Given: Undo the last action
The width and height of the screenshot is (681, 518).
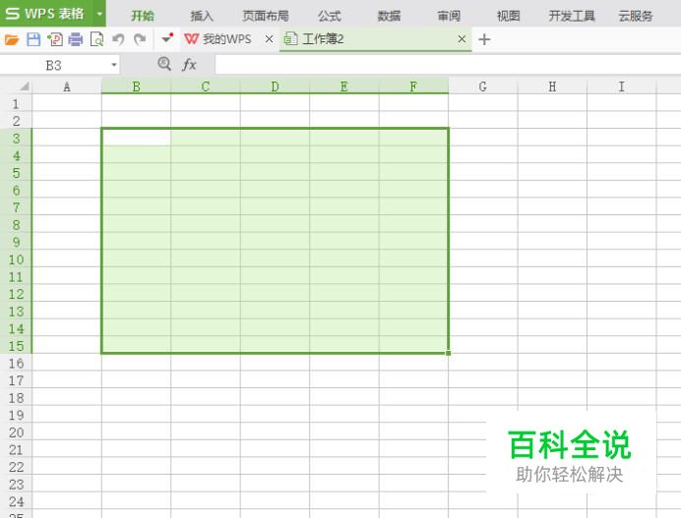Looking at the screenshot, I should pos(118,39).
